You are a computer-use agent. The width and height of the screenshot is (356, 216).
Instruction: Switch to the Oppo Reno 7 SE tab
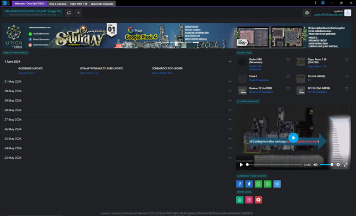pos(78,4)
